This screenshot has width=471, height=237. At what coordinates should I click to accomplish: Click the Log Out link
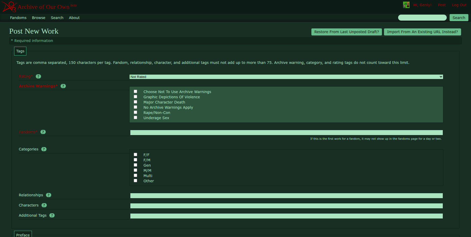tap(459, 5)
